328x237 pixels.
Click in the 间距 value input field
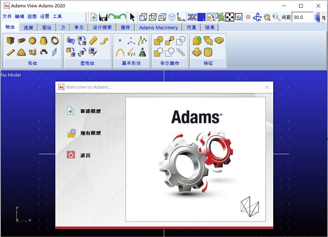[x=302, y=17]
